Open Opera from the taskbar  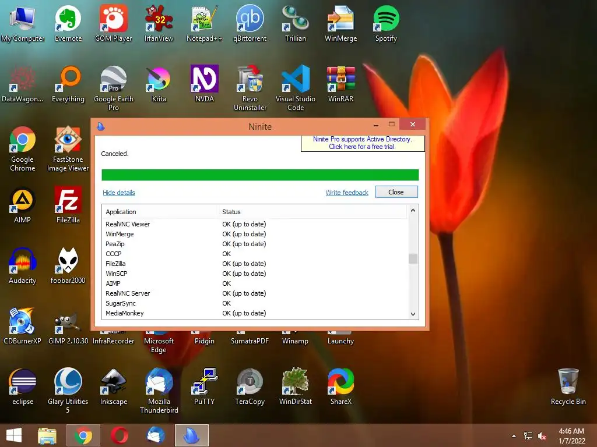click(119, 435)
